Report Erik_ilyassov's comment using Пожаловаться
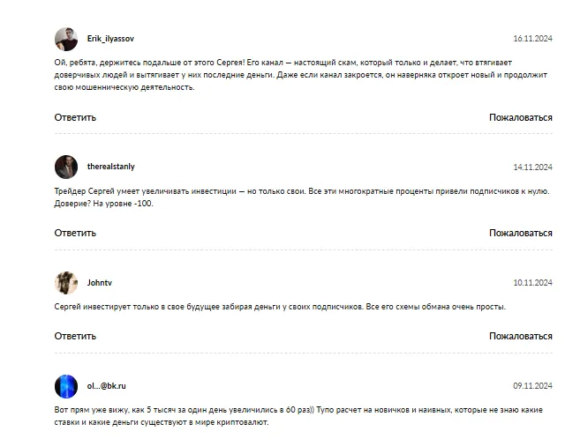The height and width of the screenshot is (439, 565). [521, 117]
